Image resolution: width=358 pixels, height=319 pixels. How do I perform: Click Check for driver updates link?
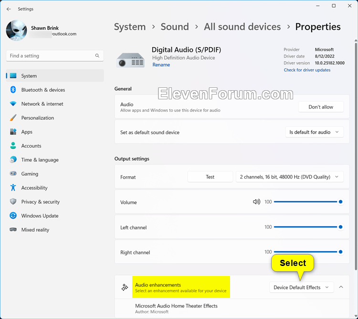click(x=307, y=70)
